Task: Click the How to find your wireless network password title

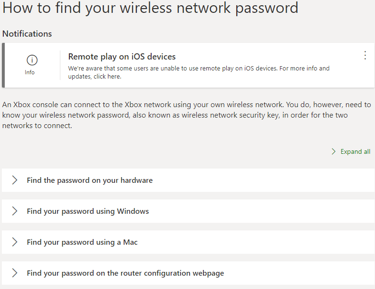Action: (x=150, y=8)
